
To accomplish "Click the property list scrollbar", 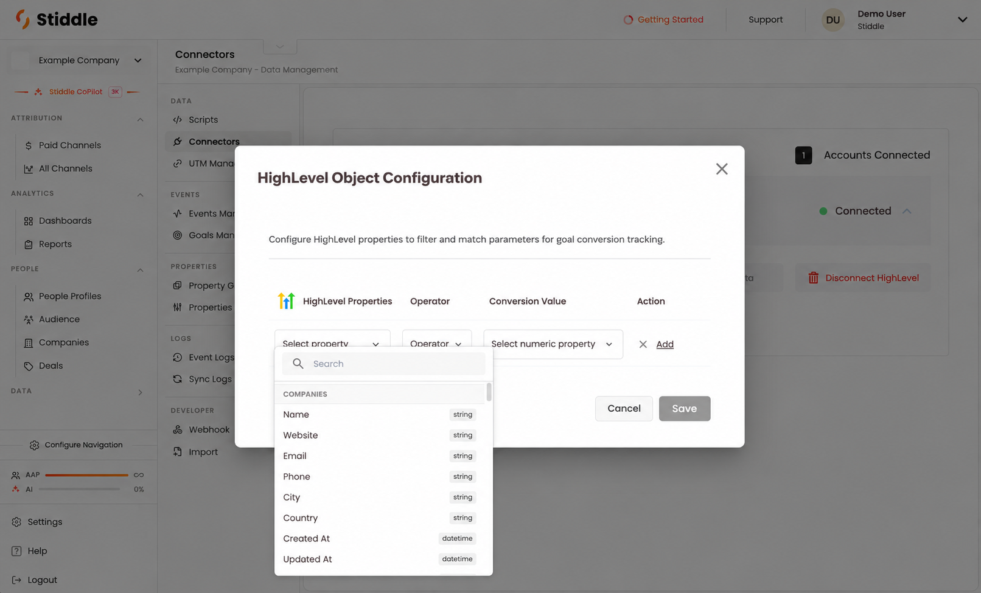I will pyautogui.click(x=489, y=392).
